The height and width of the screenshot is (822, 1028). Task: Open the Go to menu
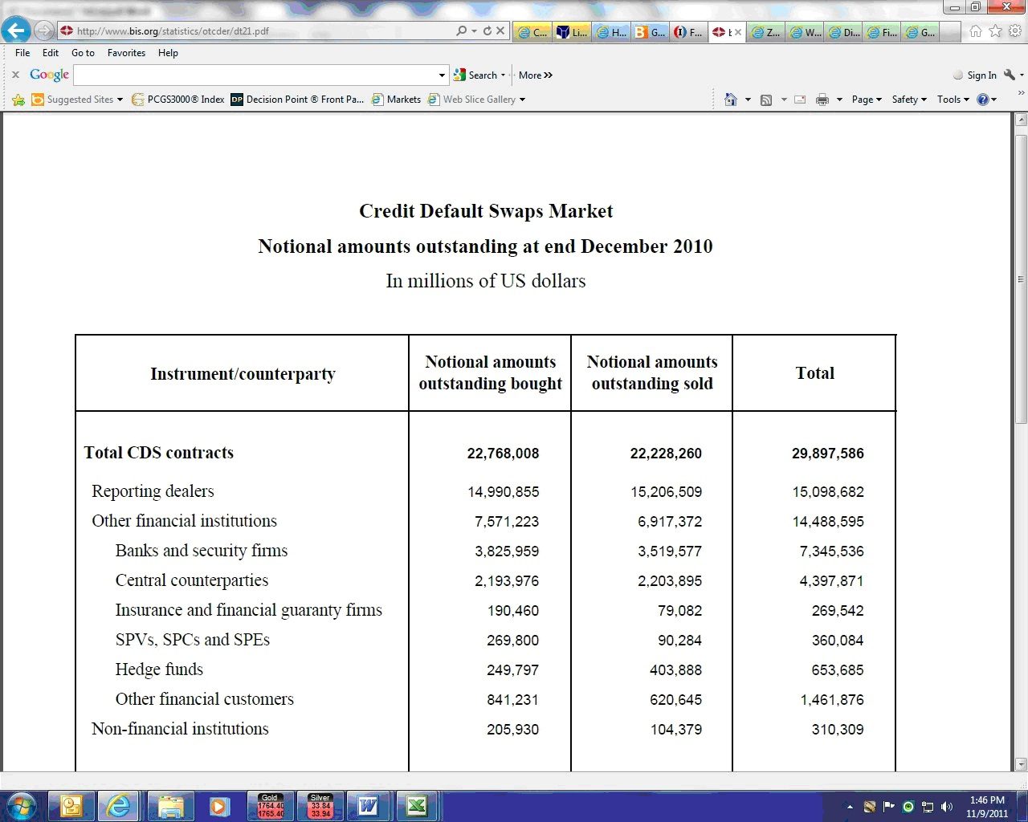83,53
